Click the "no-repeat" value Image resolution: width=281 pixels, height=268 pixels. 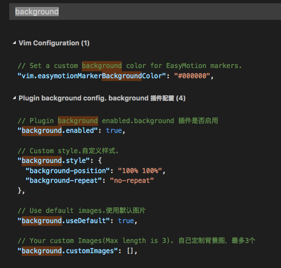[x=131, y=181]
